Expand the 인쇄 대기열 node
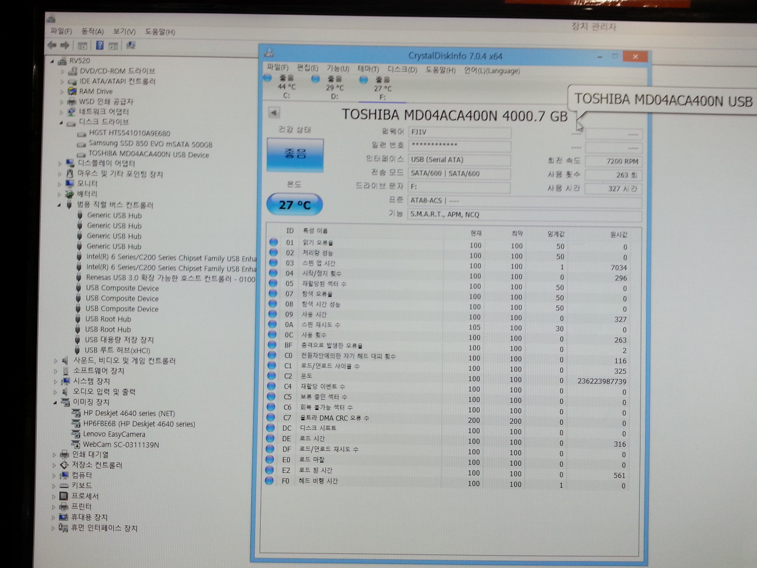 pos(54,455)
